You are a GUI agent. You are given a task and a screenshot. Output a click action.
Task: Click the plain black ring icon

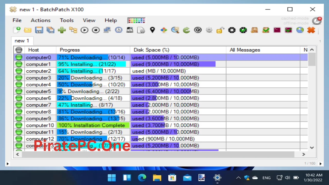click(x=232, y=30)
